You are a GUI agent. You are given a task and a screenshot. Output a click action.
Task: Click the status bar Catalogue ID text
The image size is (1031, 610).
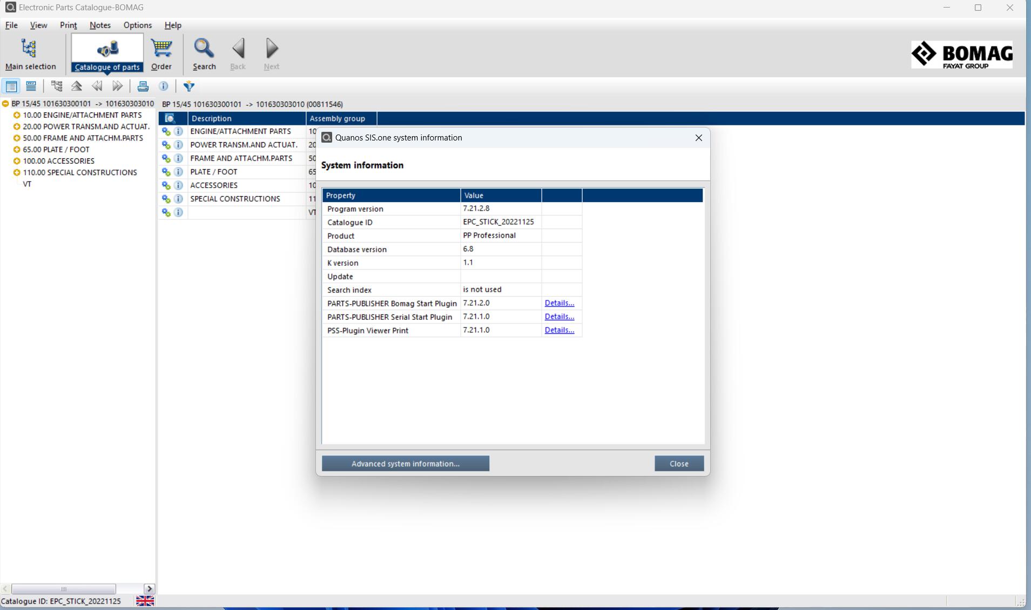pyautogui.click(x=61, y=601)
